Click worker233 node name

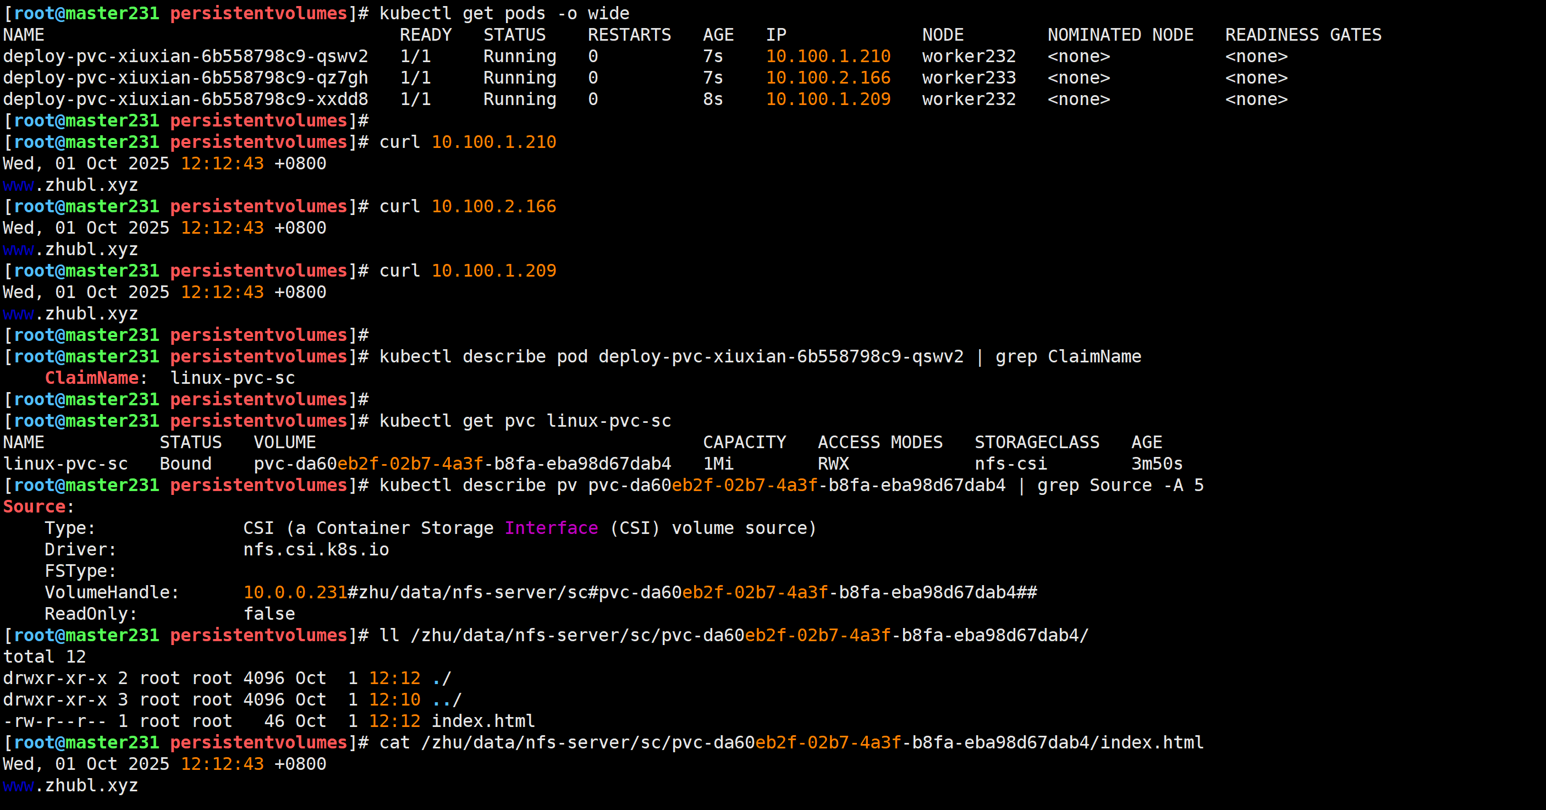tap(969, 78)
